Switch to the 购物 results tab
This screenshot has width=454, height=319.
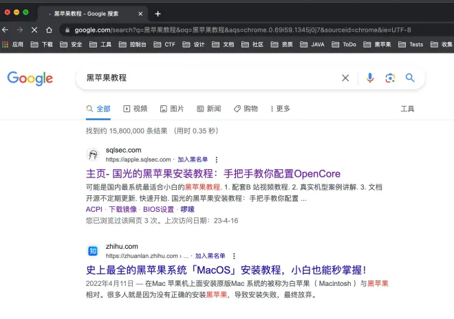click(246, 109)
